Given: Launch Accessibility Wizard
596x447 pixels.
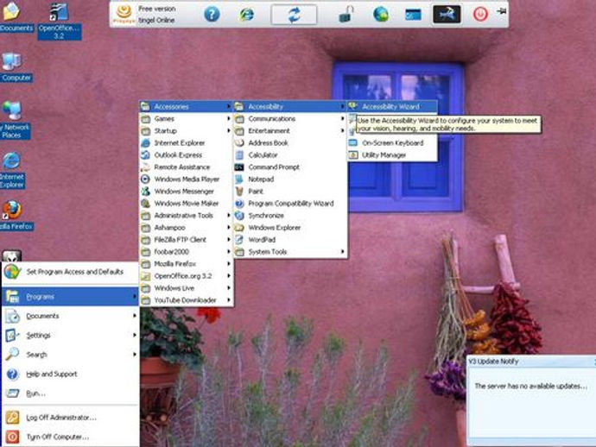Looking at the screenshot, I should point(392,107).
